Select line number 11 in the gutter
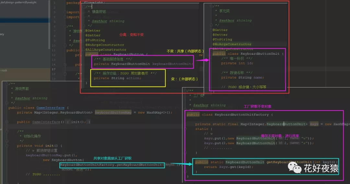Viewport: 350px width, 184px height. point(53,50)
